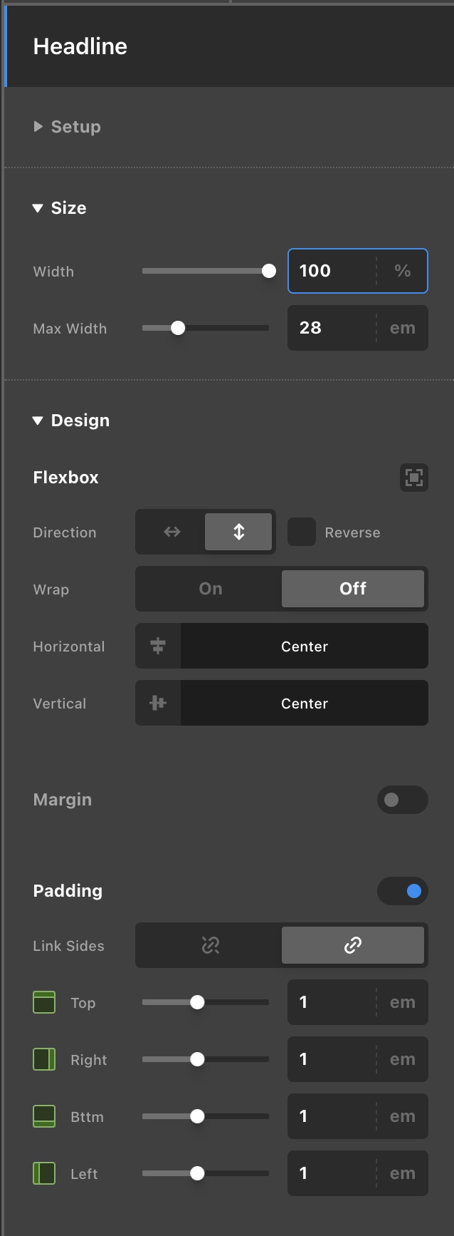Viewport: 454px width, 1236px height.
Task: Click the Right padding side icon
Action: [x=44, y=1059]
